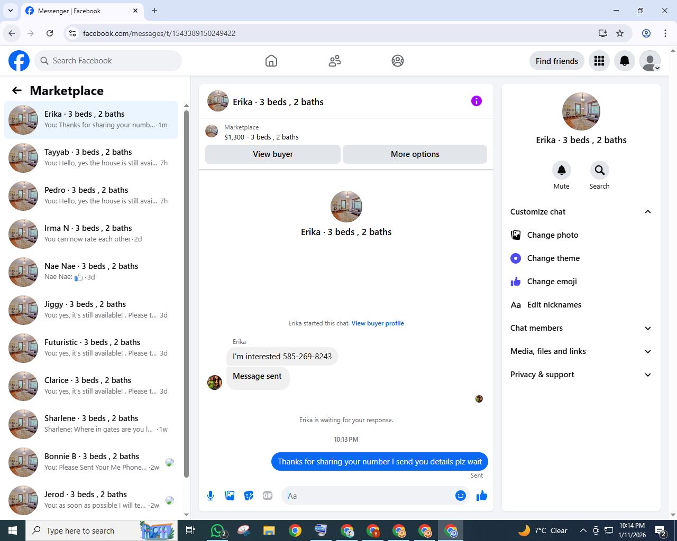Select Change theme option
This screenshot has height=541, width=677.
tap(581, 258)
